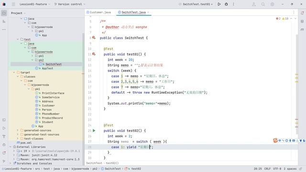This screenshot has height=172, width=306.
Task: Expand Scratches and Consoles node
Action: point(11,163)
